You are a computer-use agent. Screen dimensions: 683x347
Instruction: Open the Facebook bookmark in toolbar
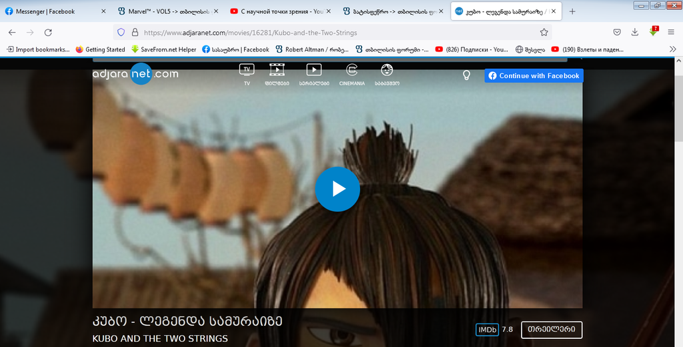(235, 49)
